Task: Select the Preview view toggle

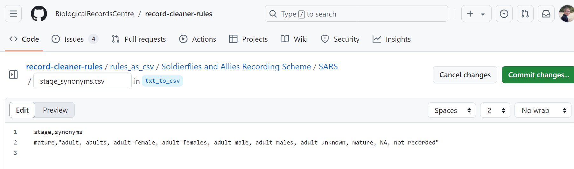Action: 55,110
